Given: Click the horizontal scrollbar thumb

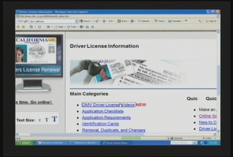Looking at the screenshot, I should (x=87, y=134).
